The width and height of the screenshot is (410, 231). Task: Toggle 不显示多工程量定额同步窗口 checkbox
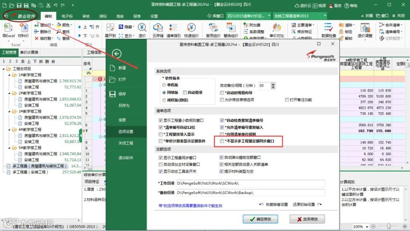[222, 141]
